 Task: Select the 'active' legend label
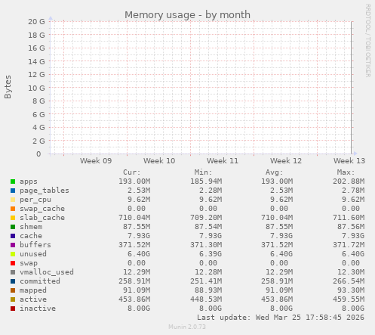(x=33, y=299)
